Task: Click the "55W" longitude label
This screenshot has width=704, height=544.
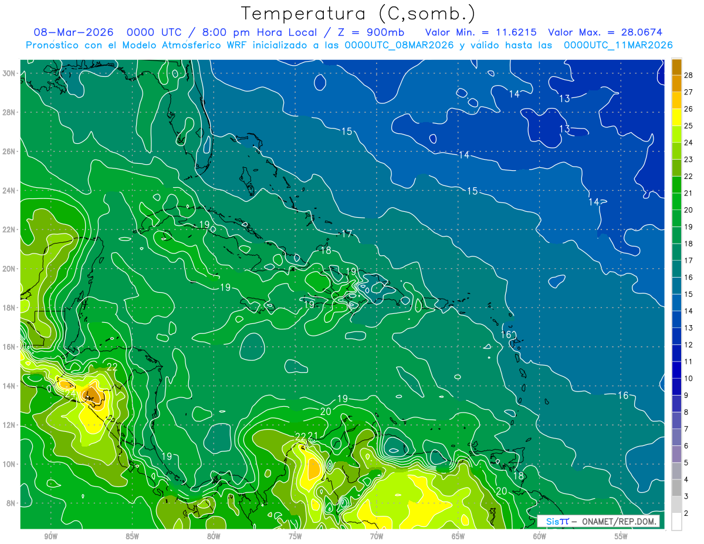Action: (621, 536)
